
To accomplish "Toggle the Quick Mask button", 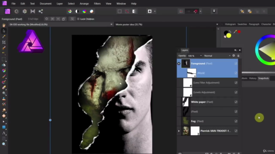I will click(x=150, y=12).
